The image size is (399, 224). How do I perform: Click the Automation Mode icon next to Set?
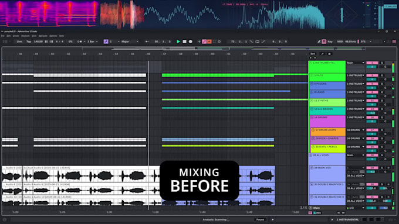[x=322, y=54]
